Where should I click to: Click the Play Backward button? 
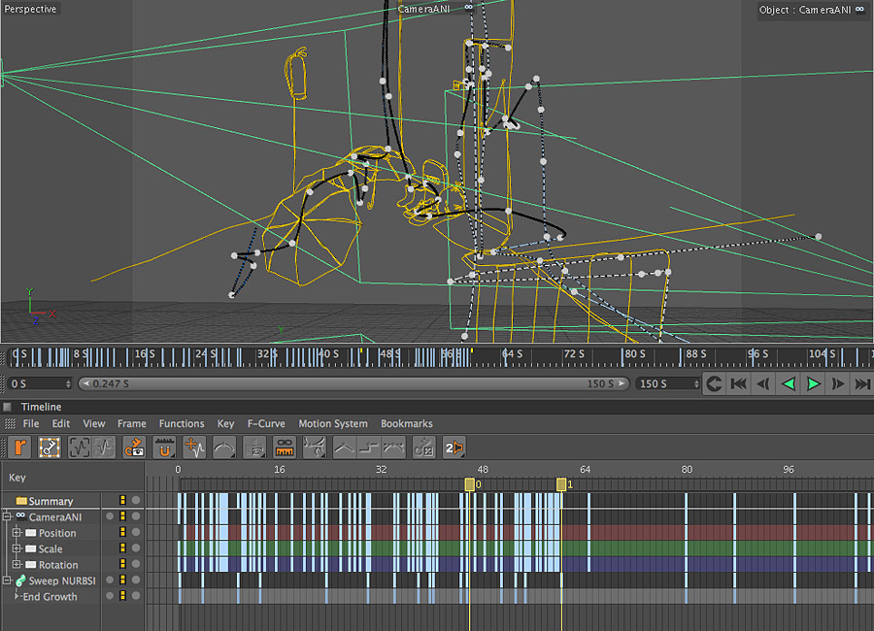[x=789, y=383]
